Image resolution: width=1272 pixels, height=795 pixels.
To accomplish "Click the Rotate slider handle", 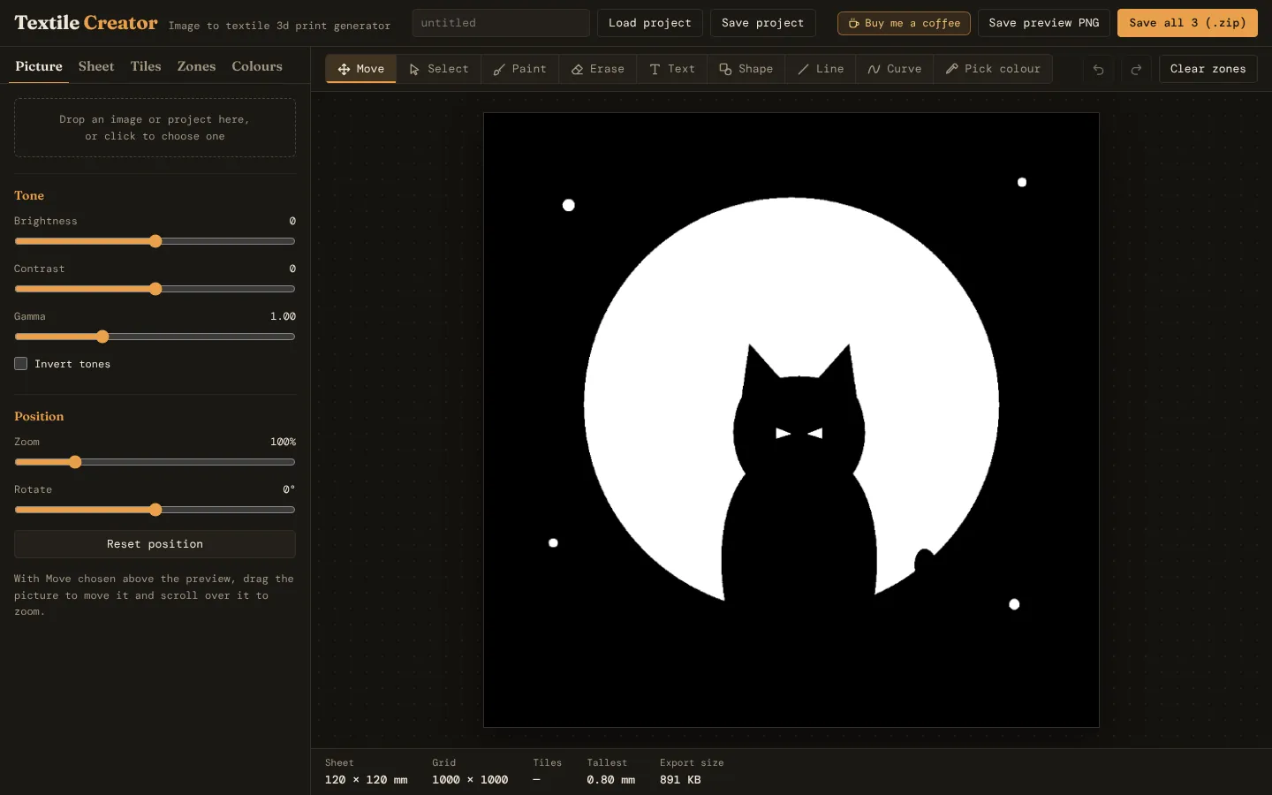I will tap(155, 510).
